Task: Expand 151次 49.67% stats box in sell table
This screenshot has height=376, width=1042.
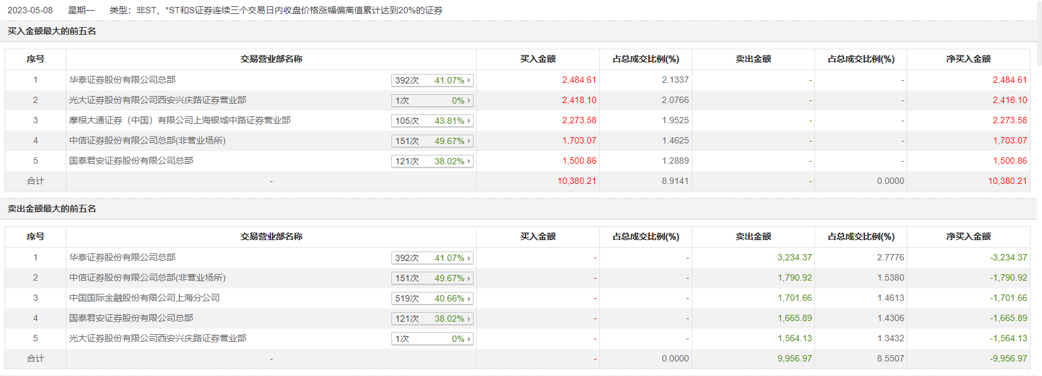Action: (432, 278)
